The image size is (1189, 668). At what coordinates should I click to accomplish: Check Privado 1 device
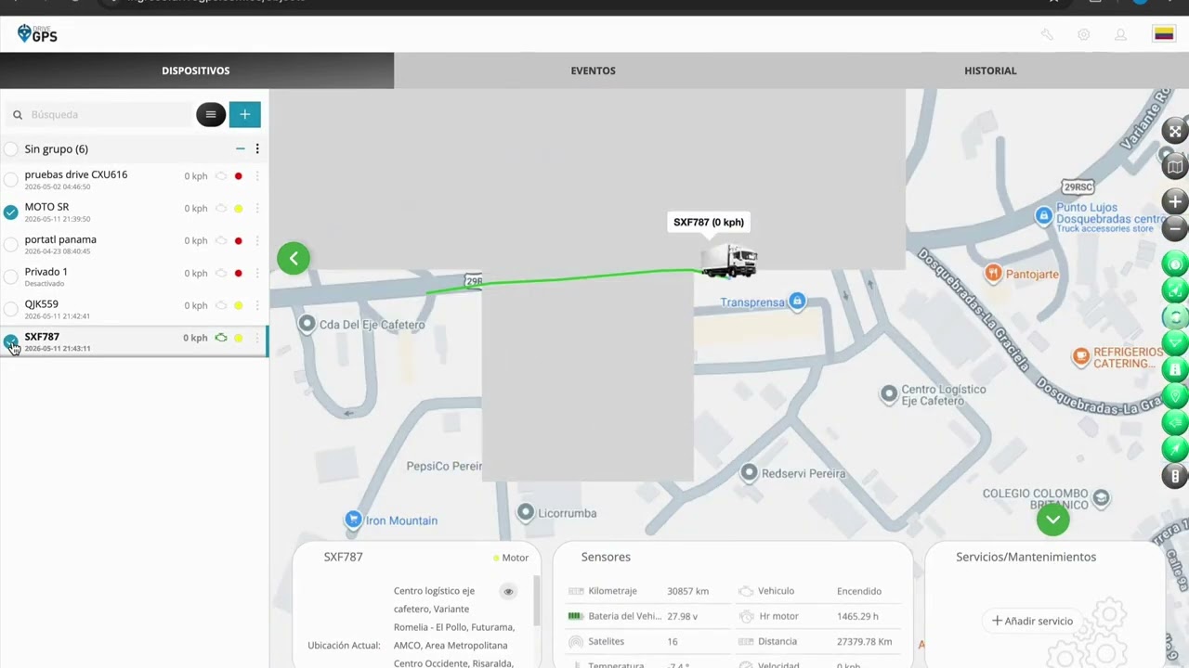coord(11,276)
